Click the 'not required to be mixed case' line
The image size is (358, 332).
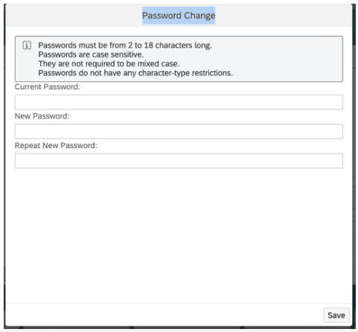point(109,64)
